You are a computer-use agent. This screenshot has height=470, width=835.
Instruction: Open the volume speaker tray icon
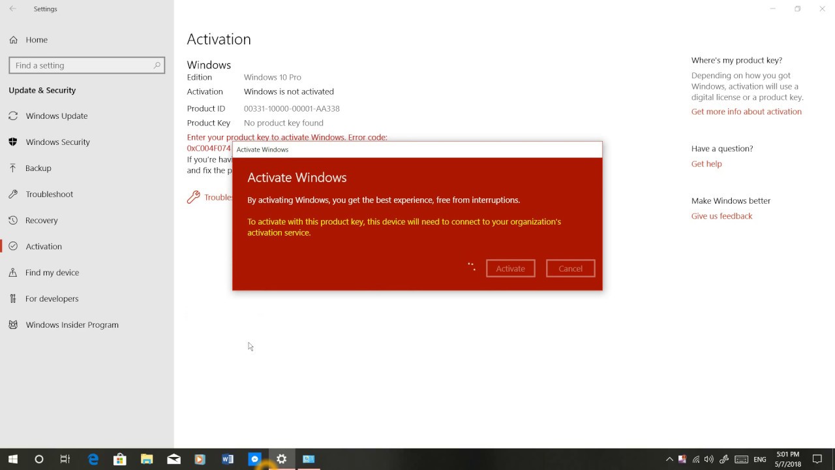coord(709,460)
